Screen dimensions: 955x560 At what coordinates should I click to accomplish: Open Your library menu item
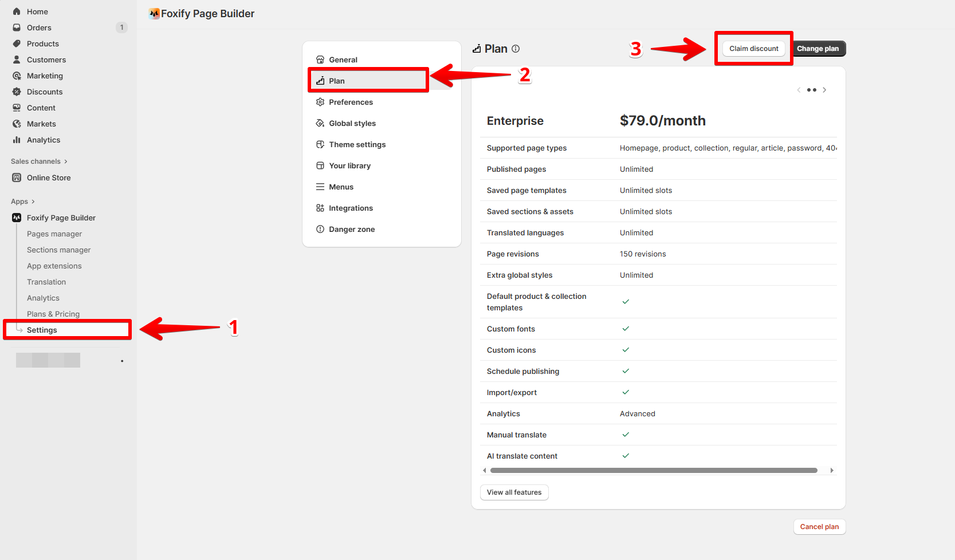pos(382,165)
